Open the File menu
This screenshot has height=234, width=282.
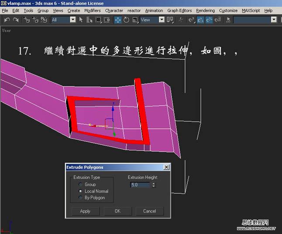coord(5,10)
